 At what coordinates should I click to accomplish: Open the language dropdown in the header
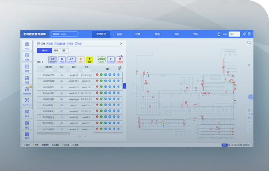click(x=234, y=34)
